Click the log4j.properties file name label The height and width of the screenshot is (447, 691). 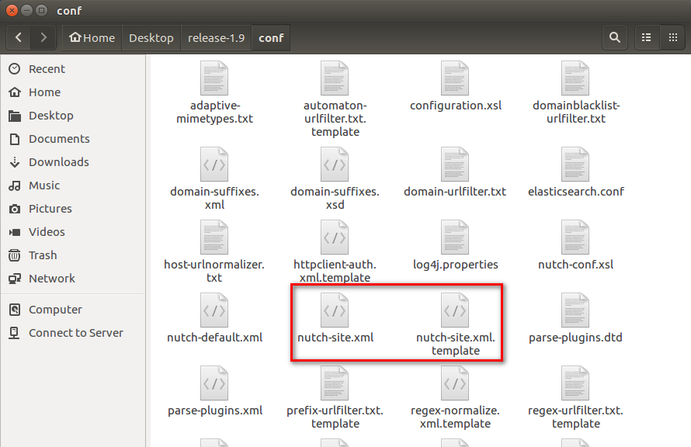[x=455, y=265]
